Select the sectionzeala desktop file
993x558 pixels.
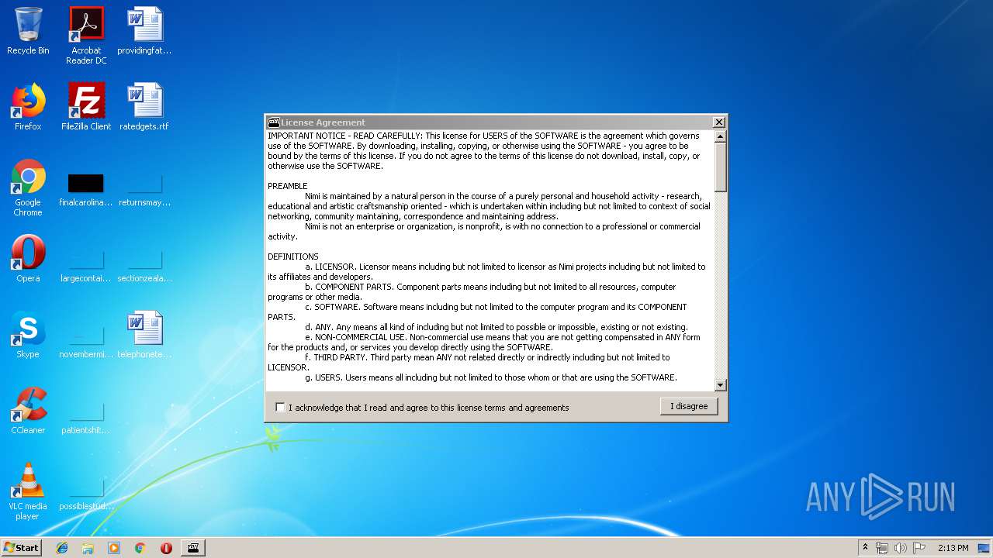(x=144, y=266)
